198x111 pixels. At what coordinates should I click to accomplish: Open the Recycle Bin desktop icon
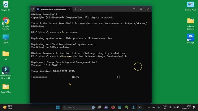point(6,6)
